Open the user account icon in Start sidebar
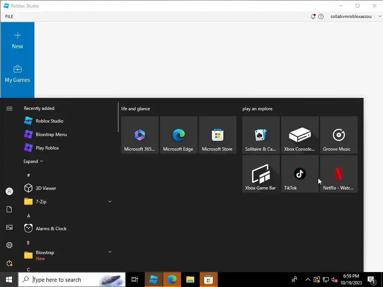383x287 pixels. pos(9,191)
